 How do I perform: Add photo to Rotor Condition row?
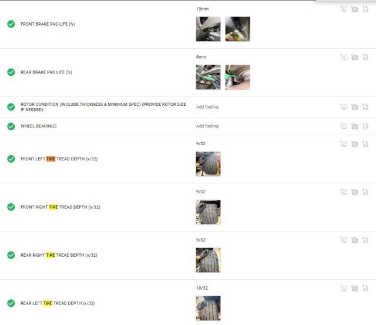click(354, 107)
